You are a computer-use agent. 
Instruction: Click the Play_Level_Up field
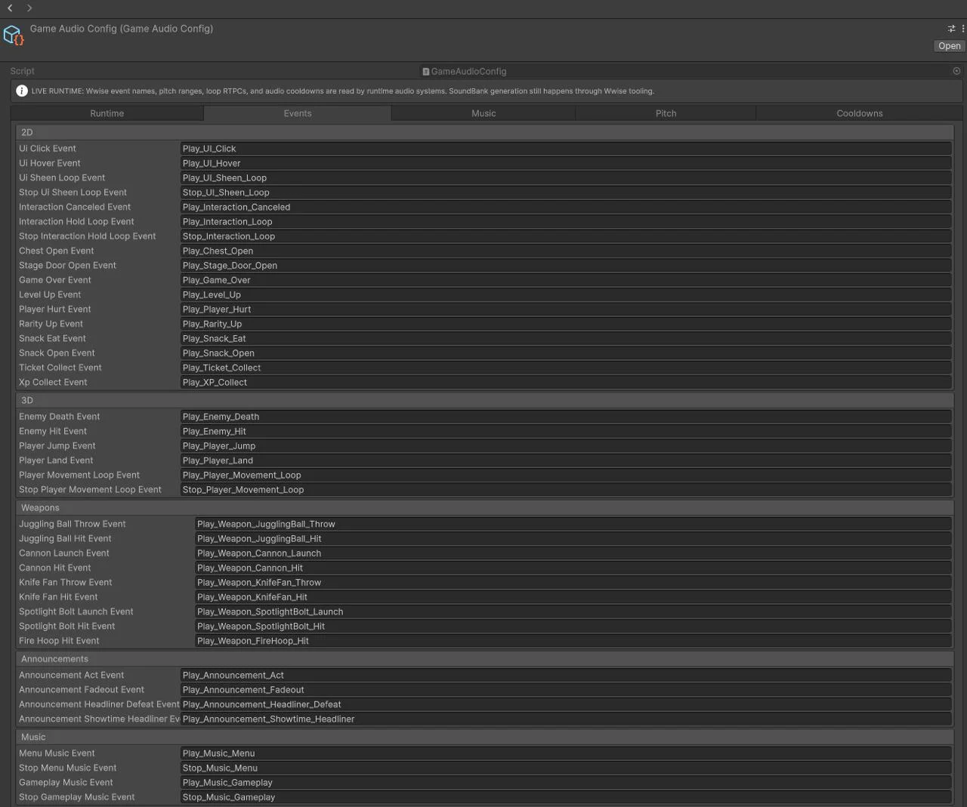(566, 294)
